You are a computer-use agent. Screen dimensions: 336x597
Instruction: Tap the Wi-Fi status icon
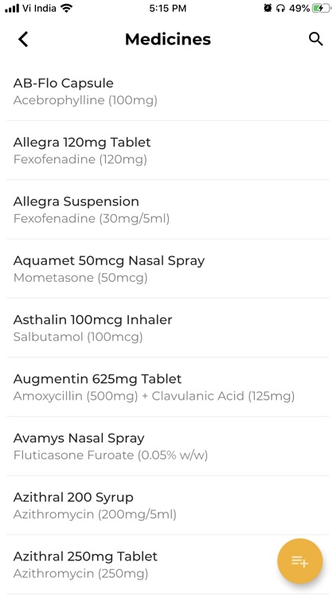pos(66,8)
